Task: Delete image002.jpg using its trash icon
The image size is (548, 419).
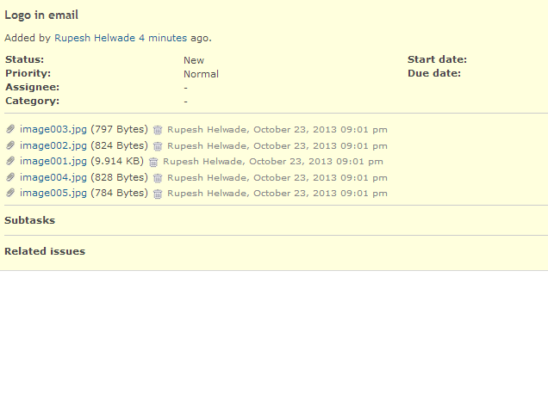Action: pyautogui.click(x=158, y=146)
